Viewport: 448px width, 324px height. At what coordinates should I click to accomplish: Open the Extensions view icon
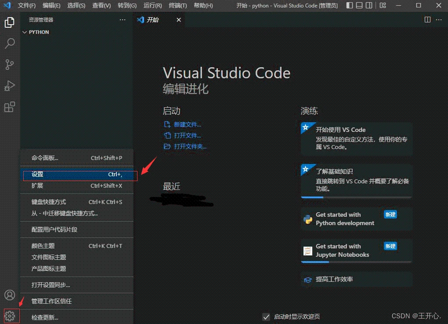9,107
